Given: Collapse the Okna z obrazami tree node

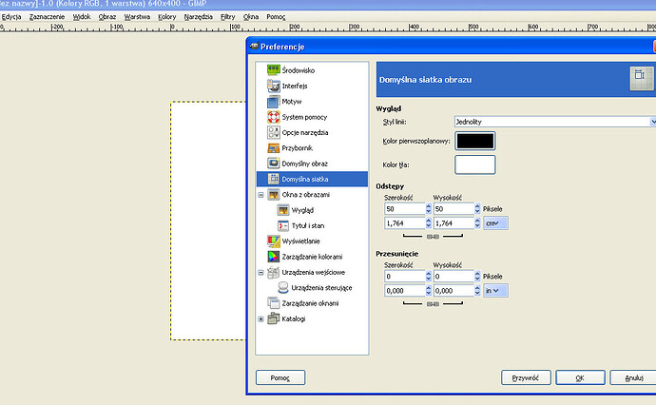Looking at the screenshot, I should [260, 195].
